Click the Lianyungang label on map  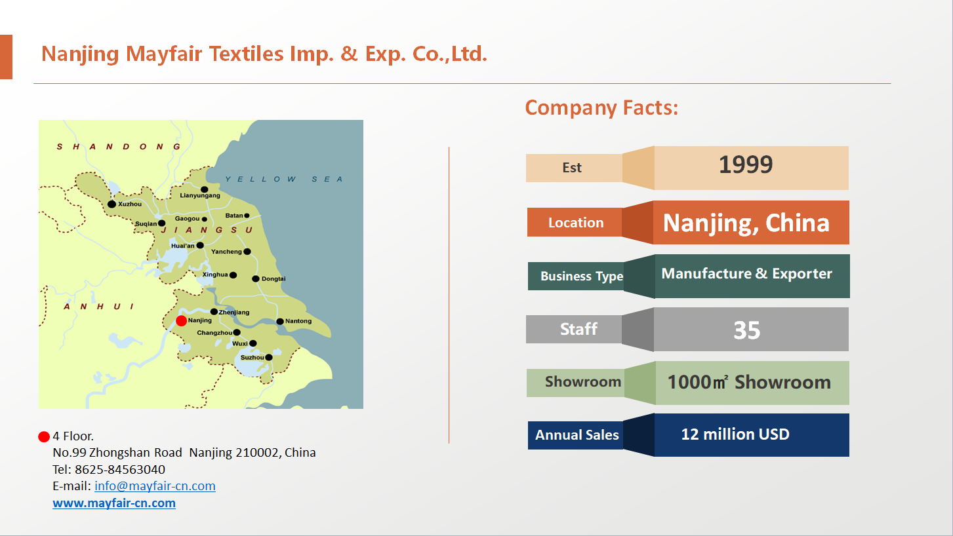(x=200, y=196)
